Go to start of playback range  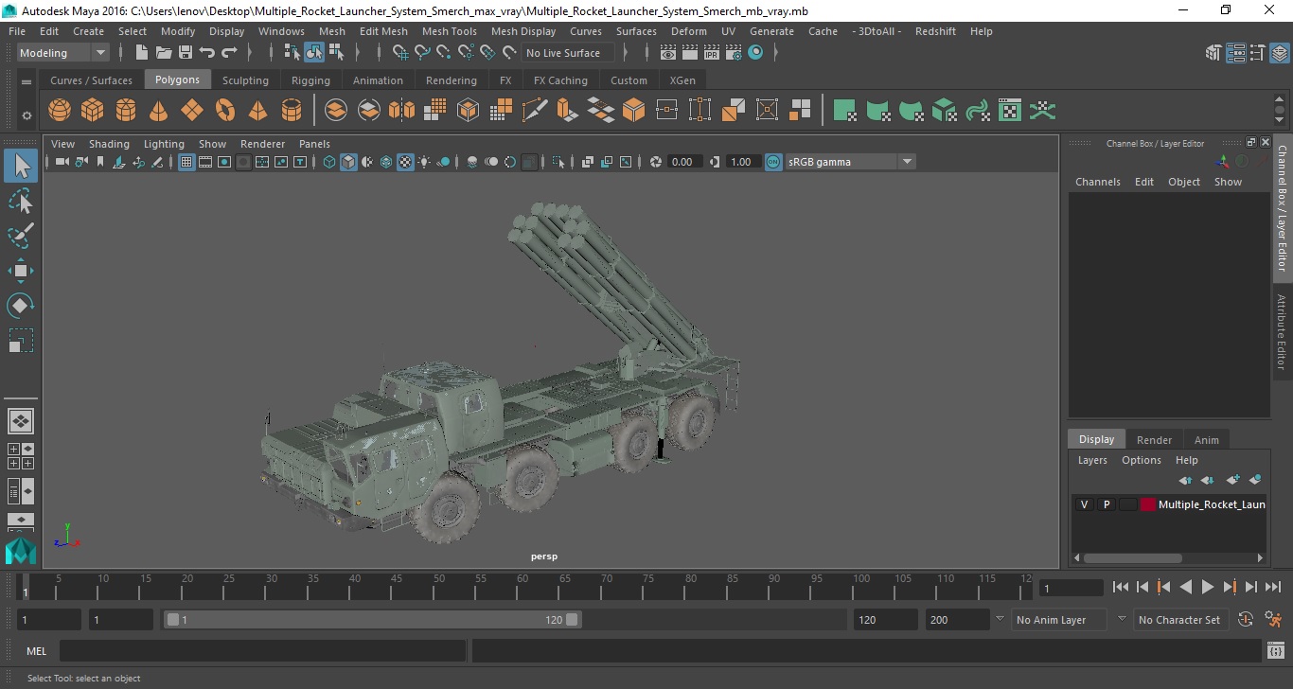coord(1121,587)
